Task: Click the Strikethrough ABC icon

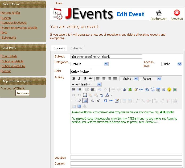Action: (91, 79)
